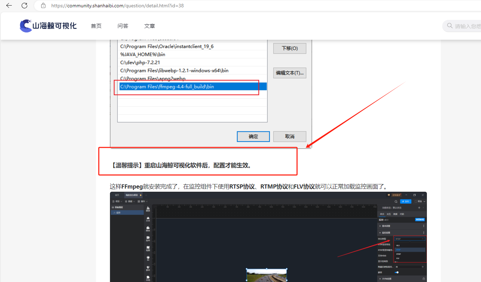Image resolution: width=481 pixels, height=282 pixels.
Task: Select the ffmpeg-4.4-full_build\bin path row
Action: coord(193,86)
